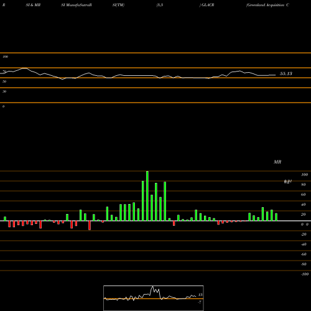The width and height of the screenshot is (311, 311).
Task: Click the 50 label on RSI axis
Action: (4, 81)
